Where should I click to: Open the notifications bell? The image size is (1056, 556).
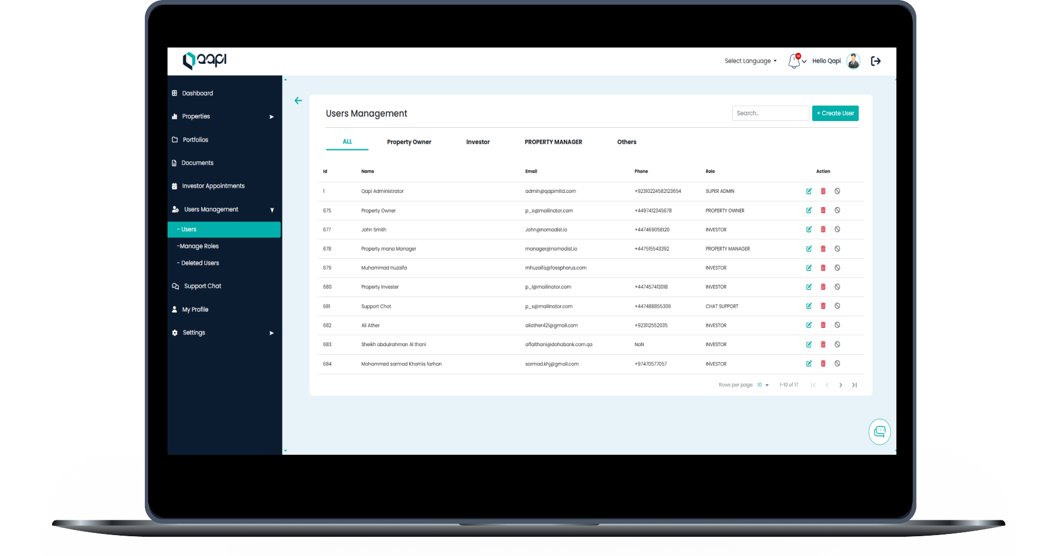click(795, 61)
